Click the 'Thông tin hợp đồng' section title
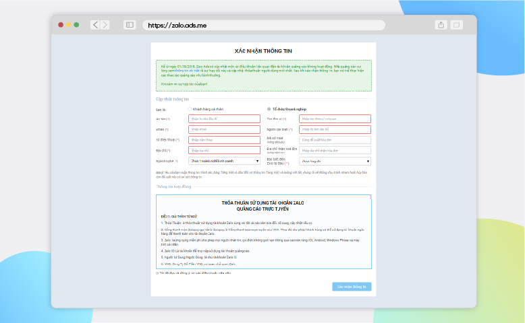This screenshot has width=525, height=323. pos(173,186)
